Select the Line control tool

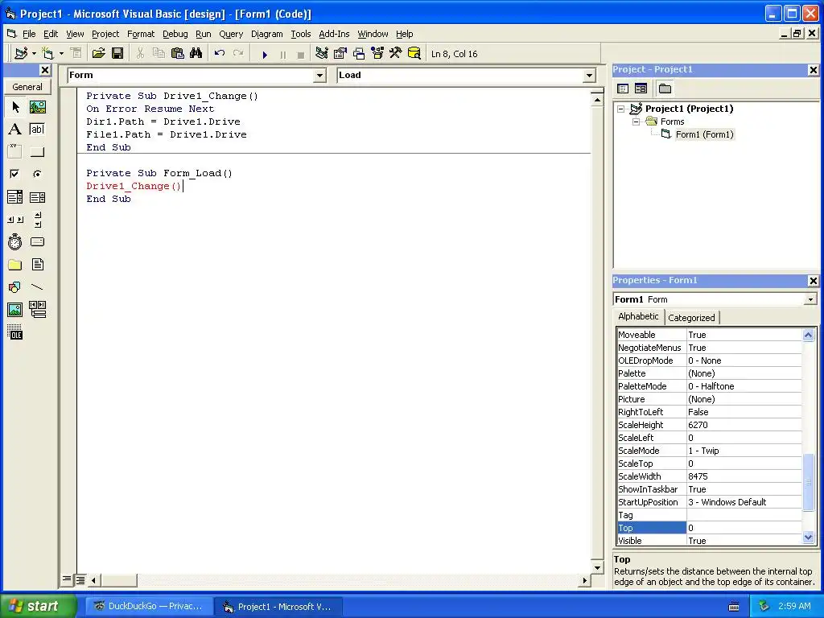point(37,287)
